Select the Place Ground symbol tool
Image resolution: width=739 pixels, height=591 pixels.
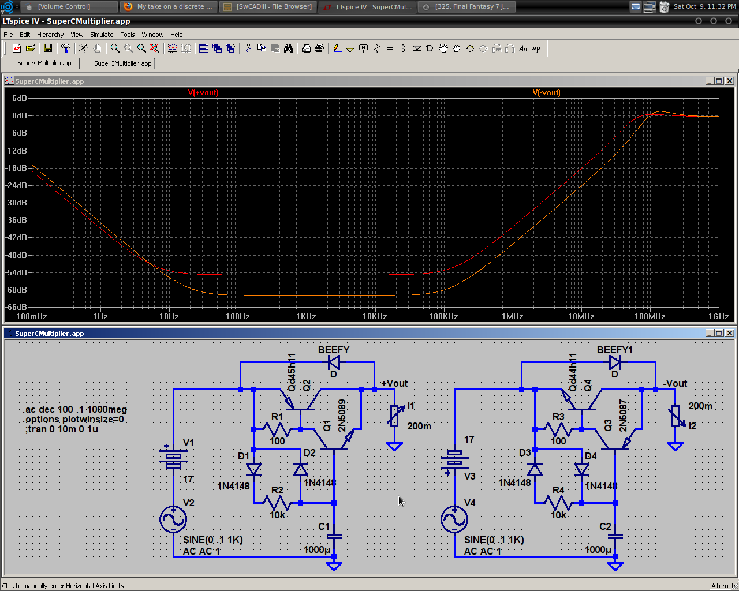click(350, 48)
